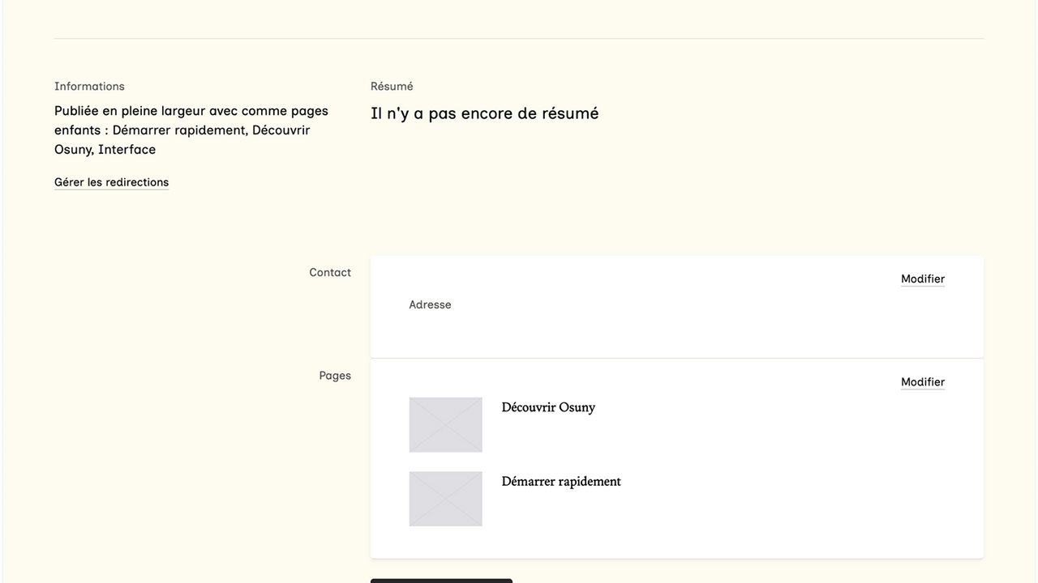The image size is (1038, 583).
Task: Click the Démarrer rapidement page title
Action: [560, 481]
